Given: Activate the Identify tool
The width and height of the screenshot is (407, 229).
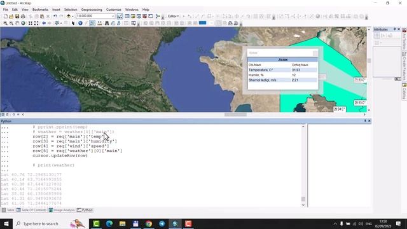Looking at the screenshot, I should point(80,24).
